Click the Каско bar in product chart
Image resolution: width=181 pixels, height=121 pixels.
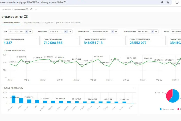coord(21,101)
